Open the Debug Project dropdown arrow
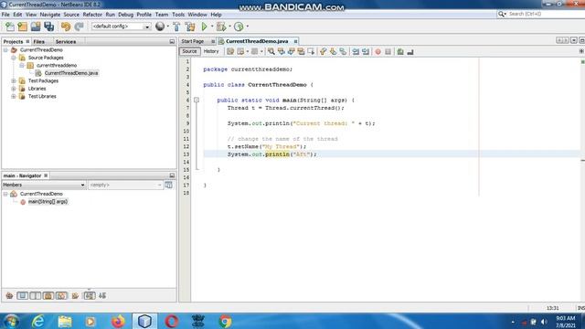Screen dimensions: 585x329 pos(229,27)
